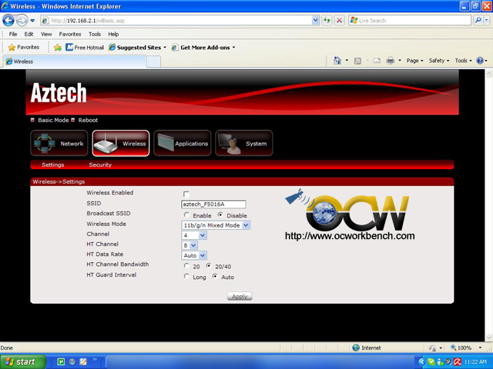Click the Print icon

[391, 61]
